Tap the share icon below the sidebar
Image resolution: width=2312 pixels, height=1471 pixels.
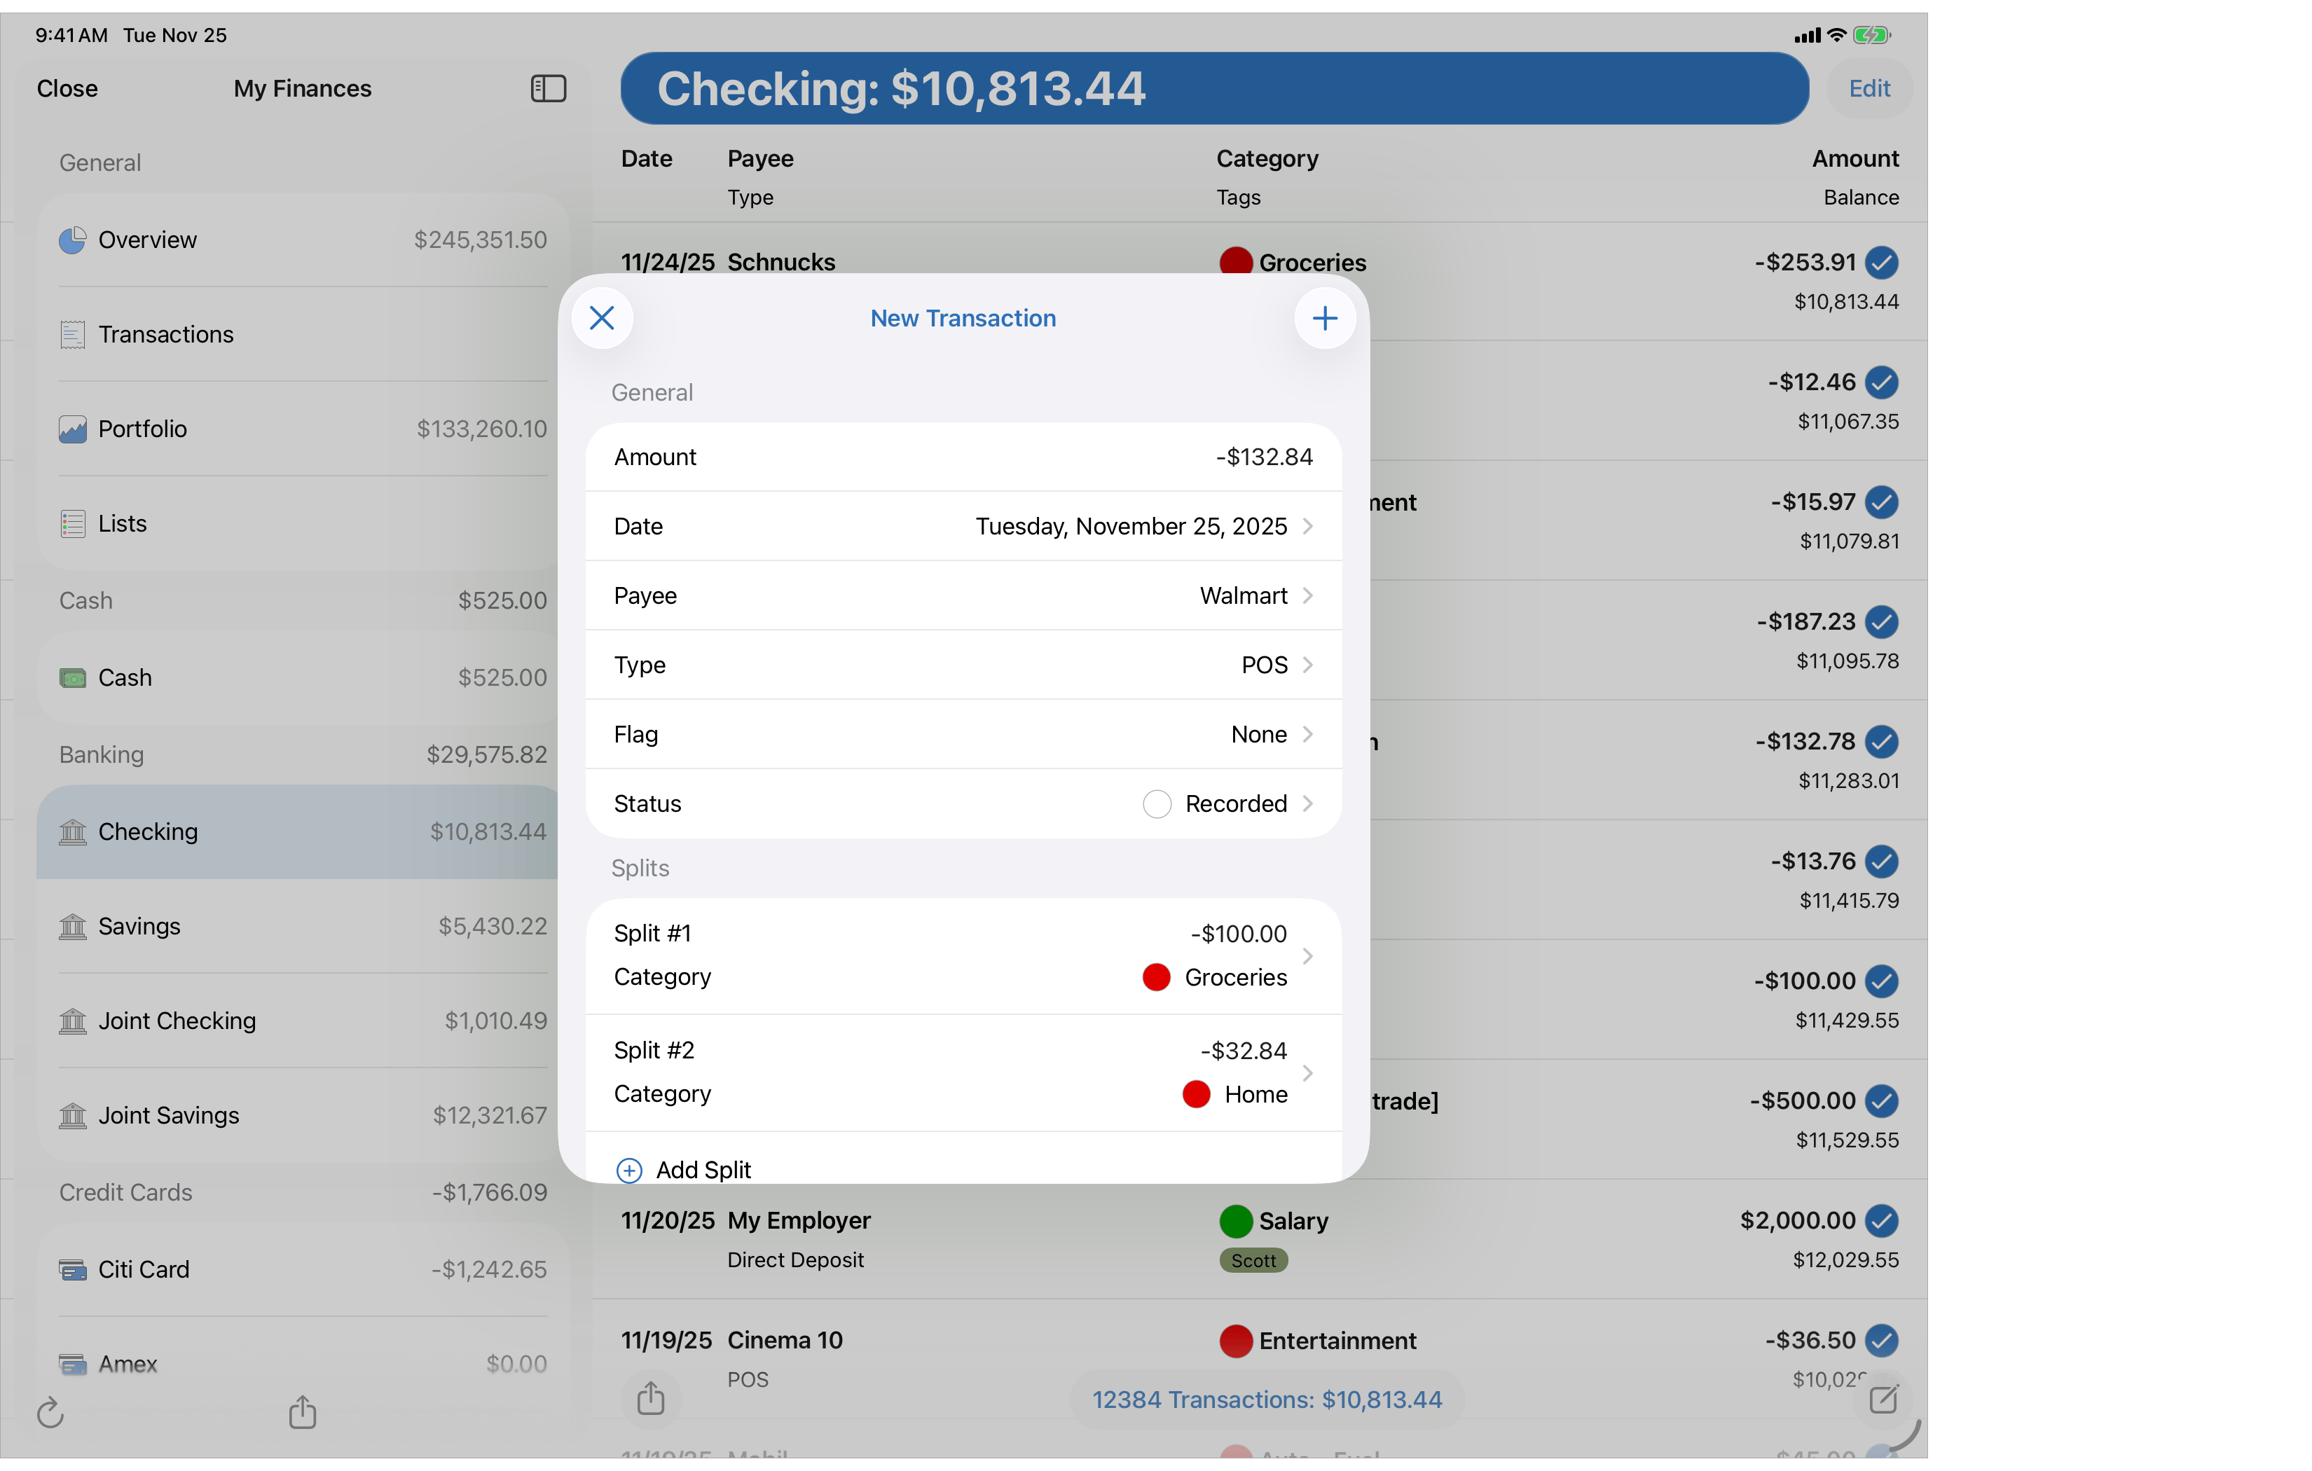point(303,1412)
